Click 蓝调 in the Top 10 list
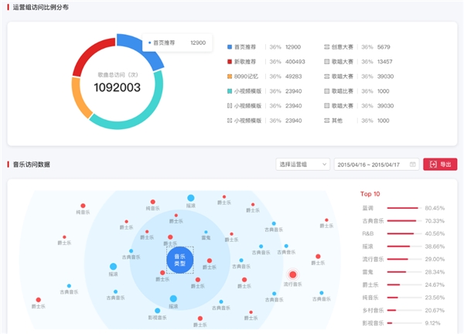 368,208
